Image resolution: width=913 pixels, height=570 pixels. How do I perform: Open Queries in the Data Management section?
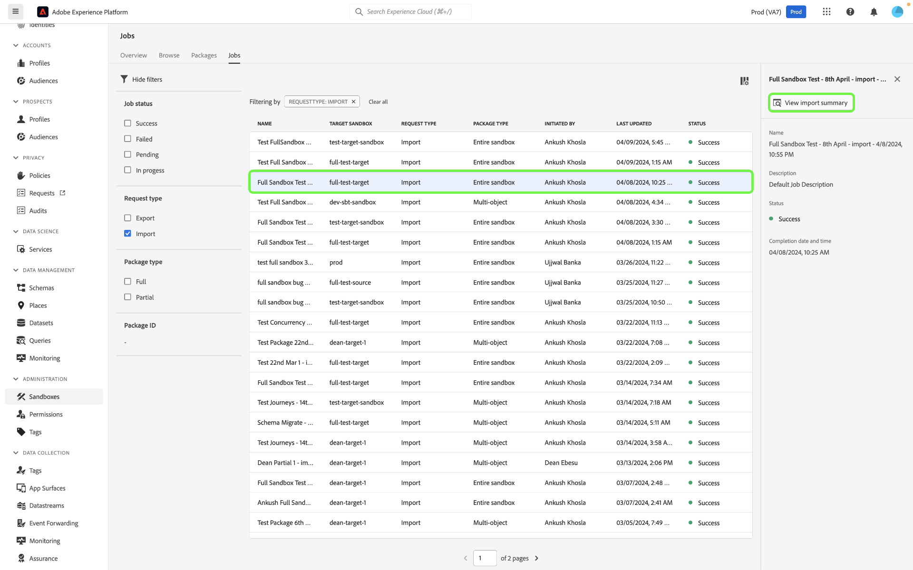click(40, 341)
